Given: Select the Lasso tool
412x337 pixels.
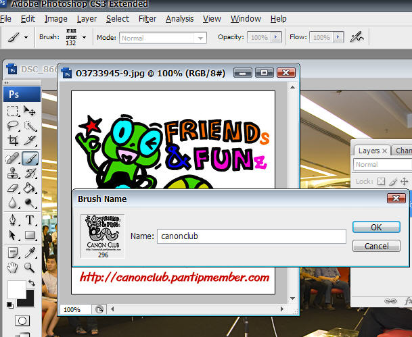Looking at the screenshot, I should pyautogui.click(x=12, y=126).
